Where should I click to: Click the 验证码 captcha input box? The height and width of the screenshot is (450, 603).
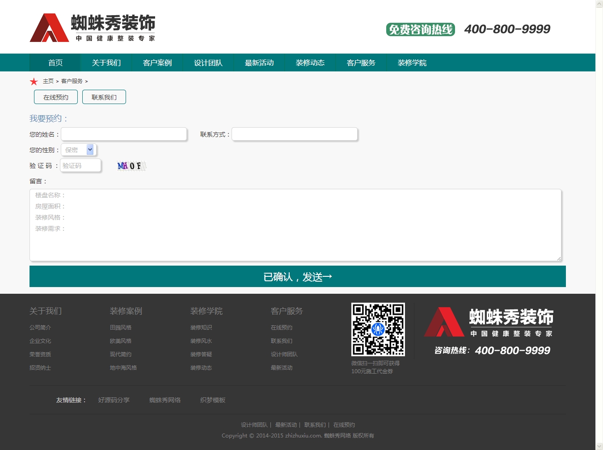click(80, 166)
